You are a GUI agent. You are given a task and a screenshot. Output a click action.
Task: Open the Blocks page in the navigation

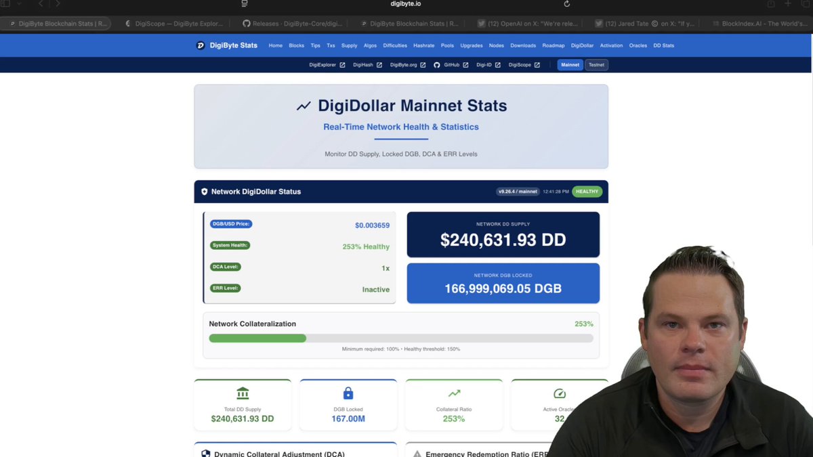pos(297,45)
